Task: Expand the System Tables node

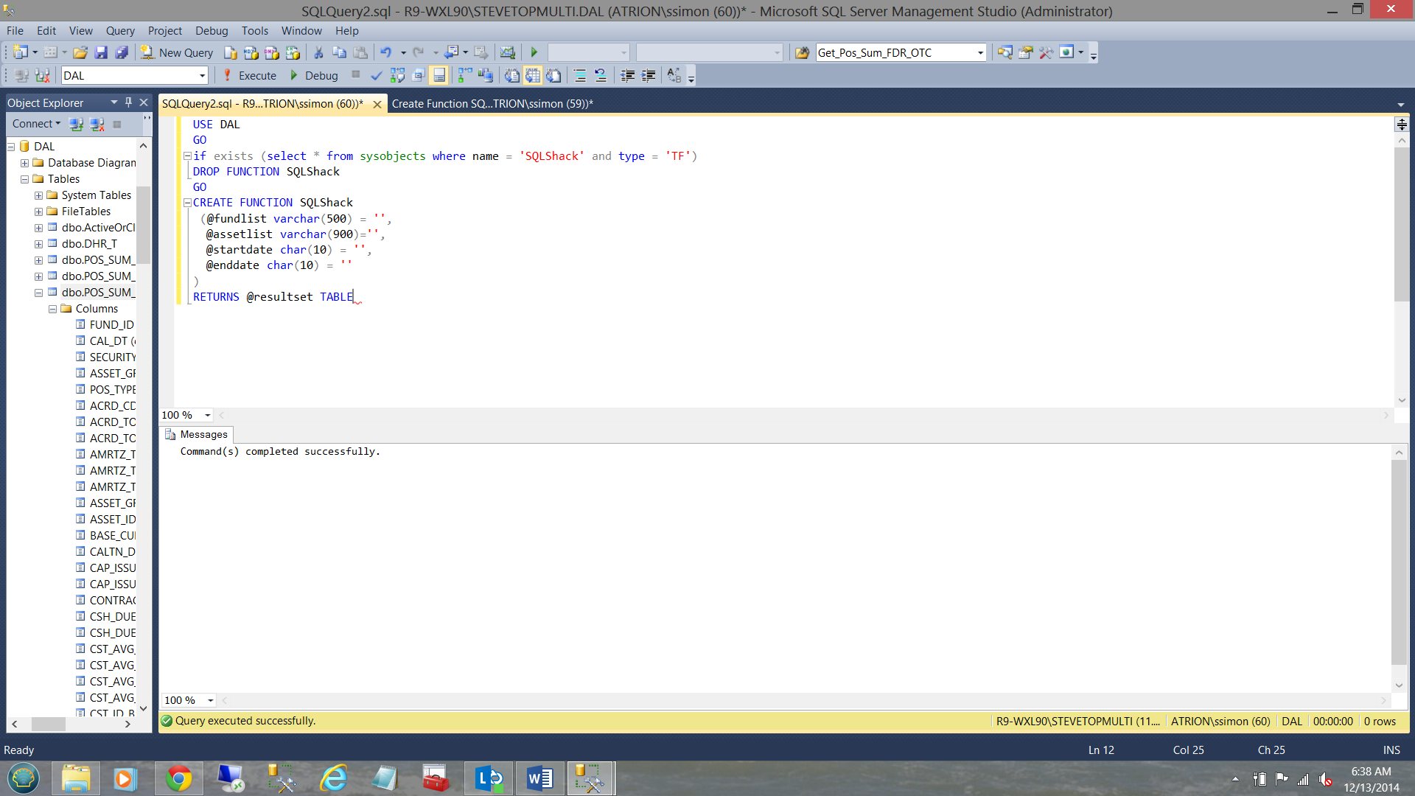Action: point(38,195)
